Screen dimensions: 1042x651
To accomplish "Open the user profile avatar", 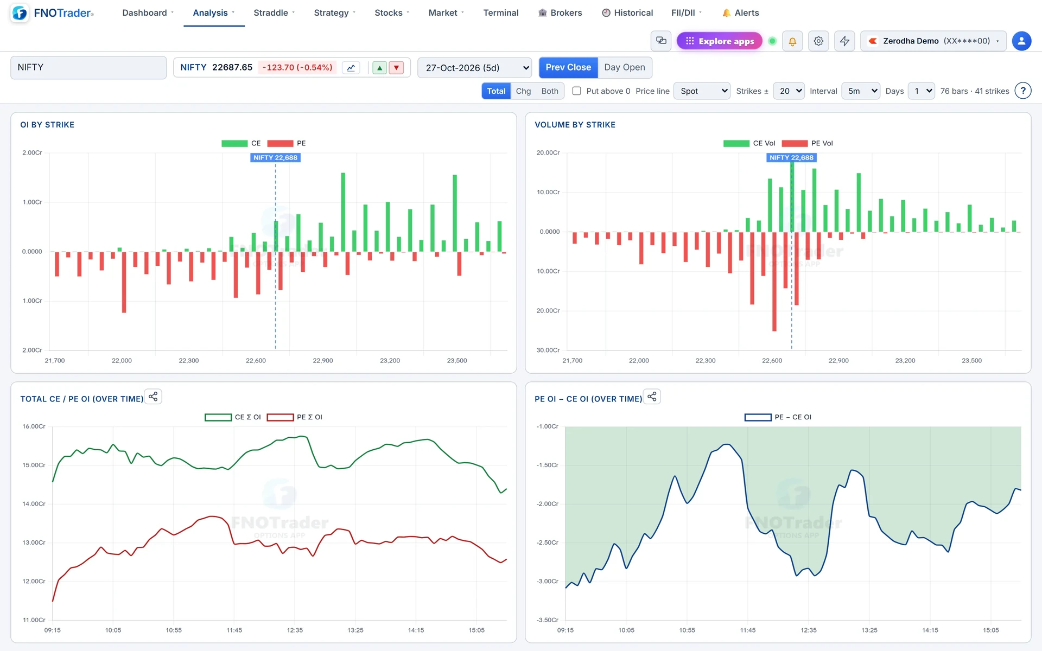I will tap(1021, 41).
